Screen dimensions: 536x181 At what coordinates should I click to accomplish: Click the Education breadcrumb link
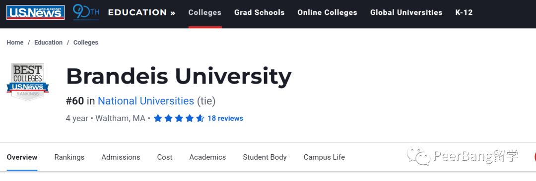click(x=49, y=43)
